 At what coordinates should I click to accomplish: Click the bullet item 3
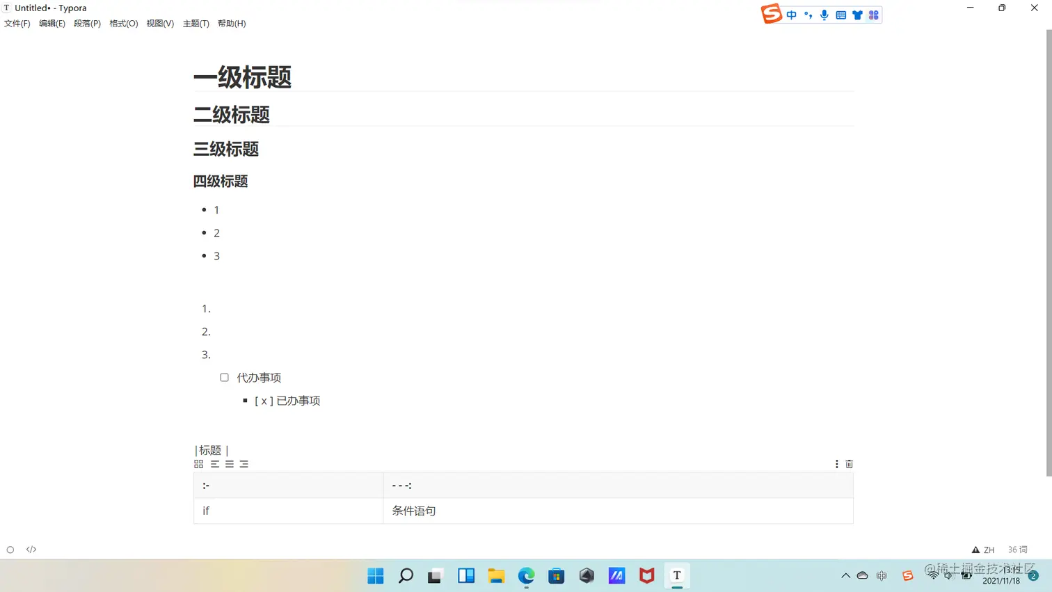[x=216, y=256]
